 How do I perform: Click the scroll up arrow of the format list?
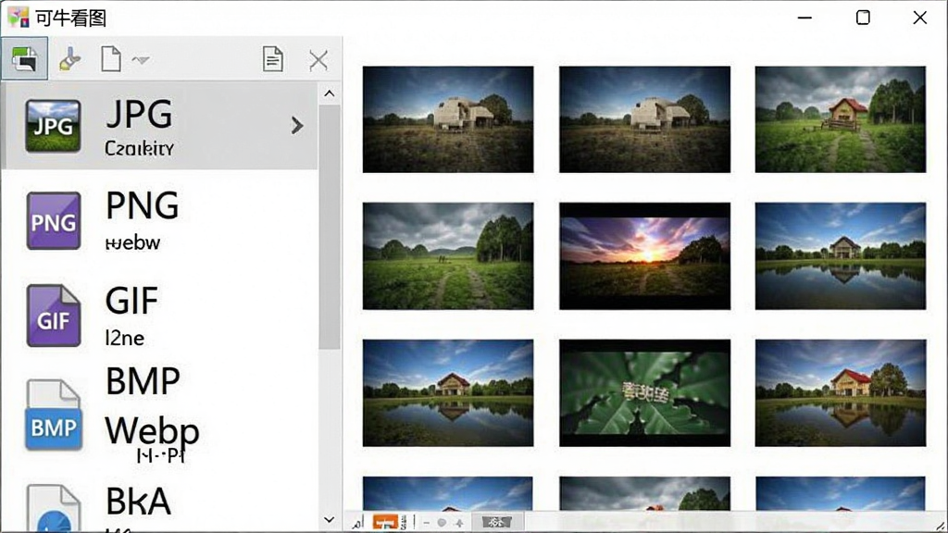click(x=329, y=93)
